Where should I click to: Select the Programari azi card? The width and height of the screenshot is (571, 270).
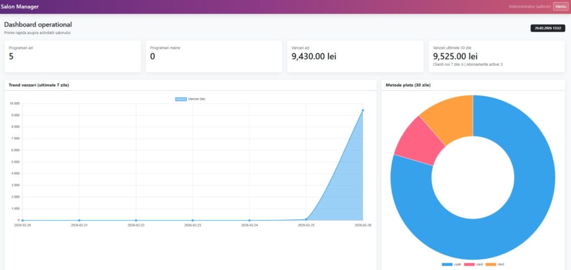[72, 56]
